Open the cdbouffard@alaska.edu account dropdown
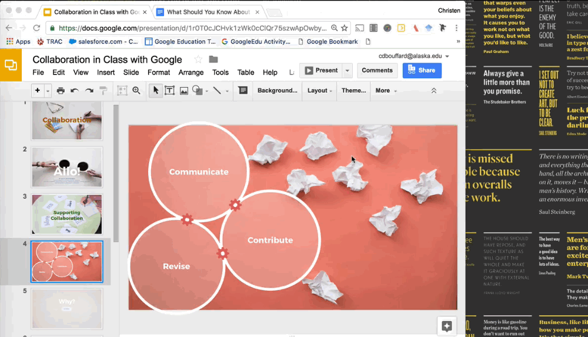The width and height of the screenshot is (588, 337). coord(413,56)
